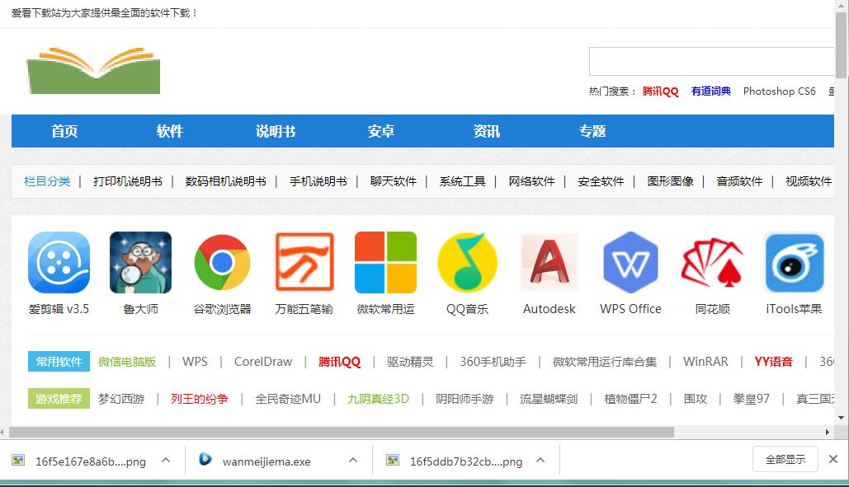This screenshot has width=849, height=487.
Task: Click into the site search input field
Action: click(x=712, y=61)
